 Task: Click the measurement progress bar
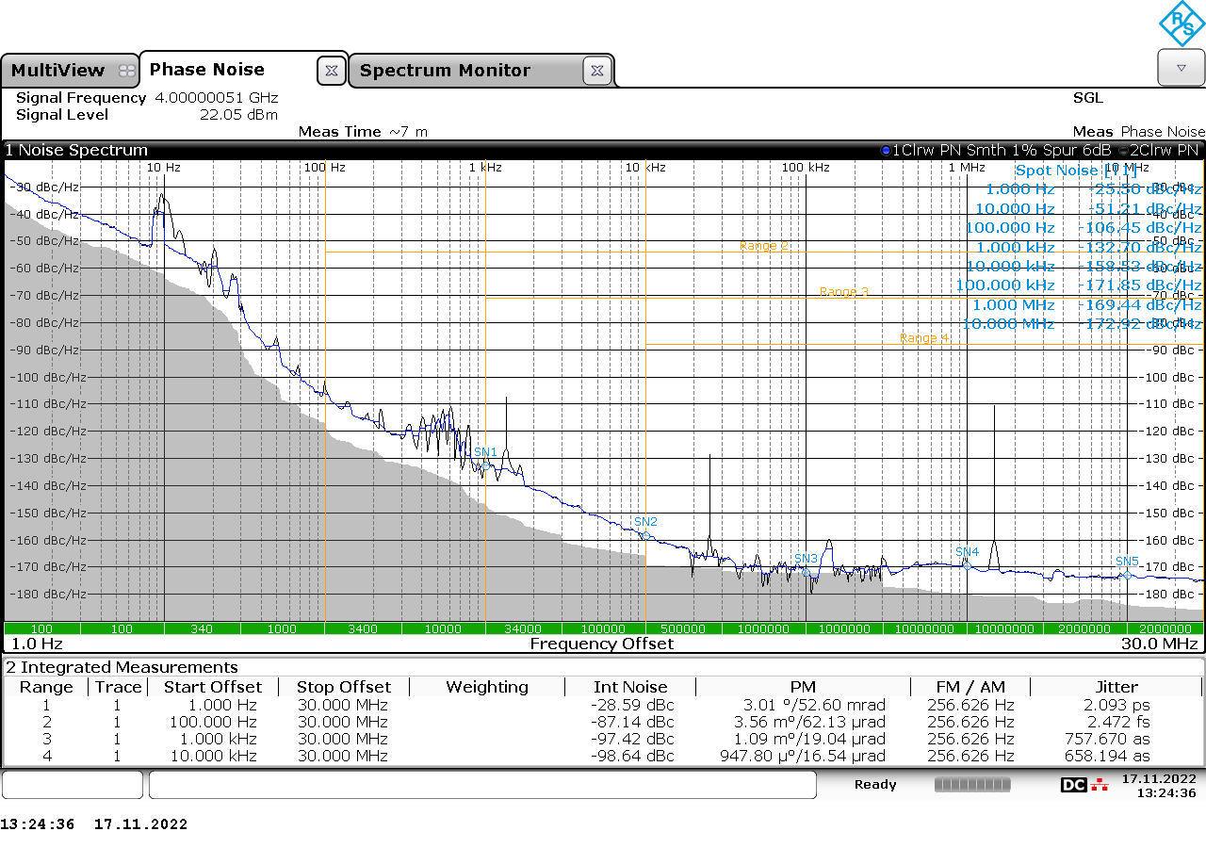click(972, 785)
